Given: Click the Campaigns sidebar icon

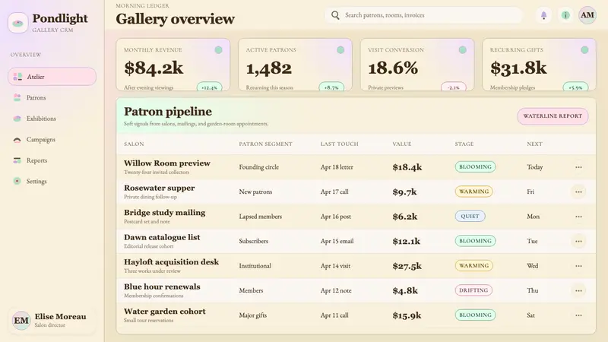Looking at the screenshot, I should 17,140.
